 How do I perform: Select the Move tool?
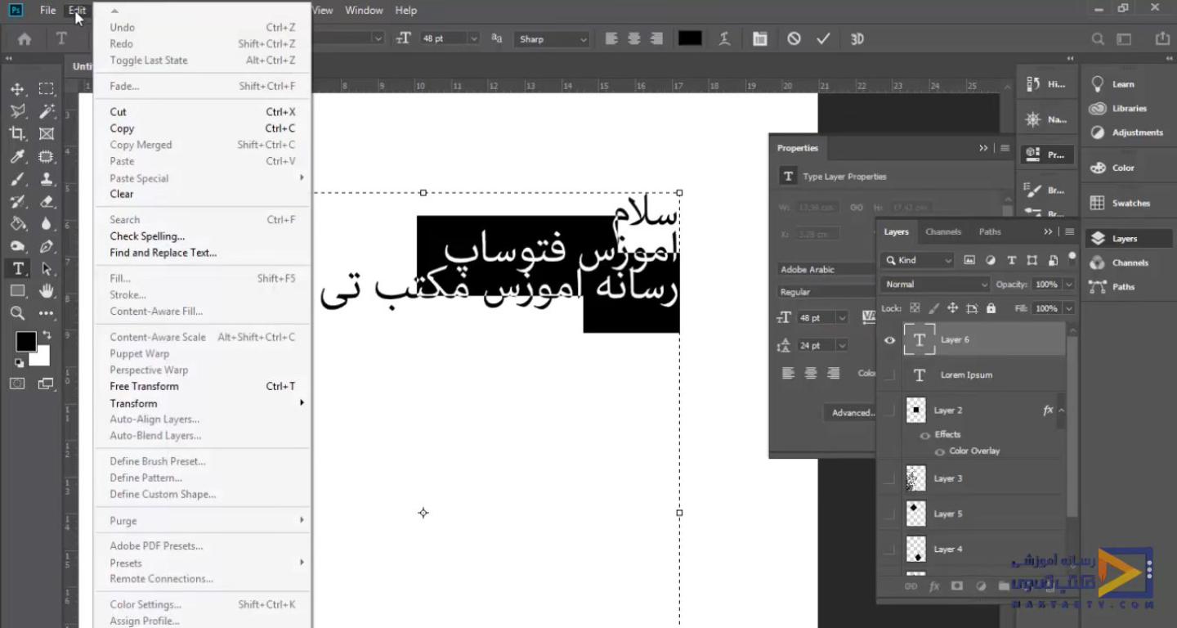(x=17, y=89)
